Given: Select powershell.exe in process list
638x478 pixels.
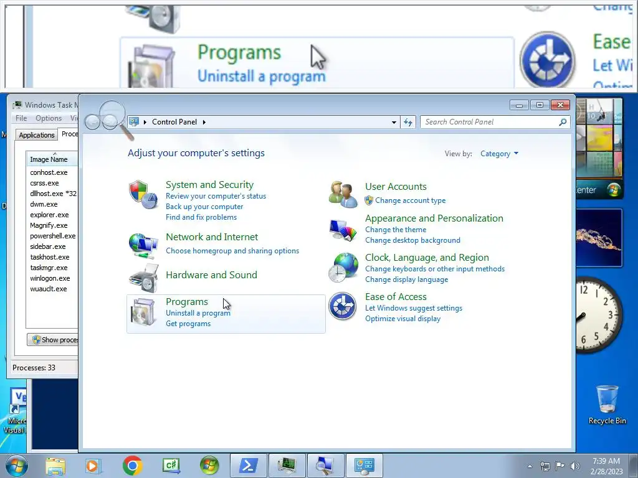Looking at the screenshot, I should [52, 236].
